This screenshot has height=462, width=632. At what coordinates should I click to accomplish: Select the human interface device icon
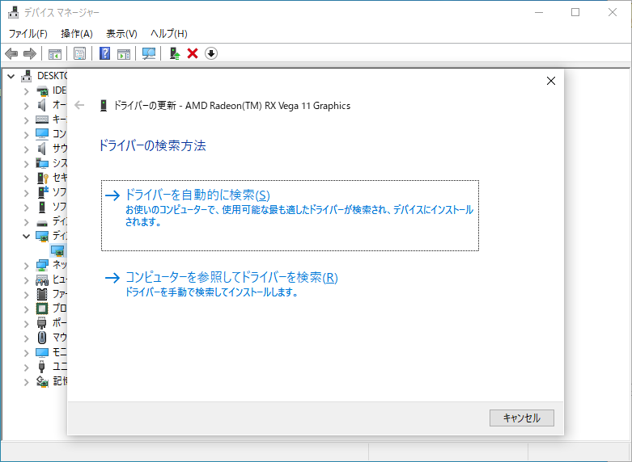(x=42, y=279)
